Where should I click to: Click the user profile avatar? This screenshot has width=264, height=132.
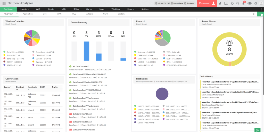tap(261, 3)
